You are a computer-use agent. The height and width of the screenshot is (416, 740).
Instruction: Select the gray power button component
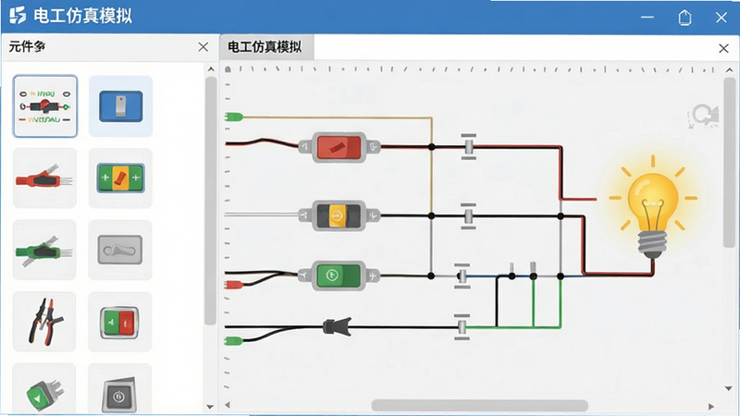[x=120, y=389]
